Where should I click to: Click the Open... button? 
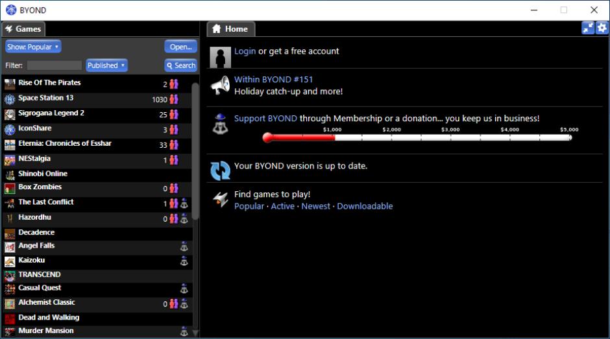pos(180,47)
